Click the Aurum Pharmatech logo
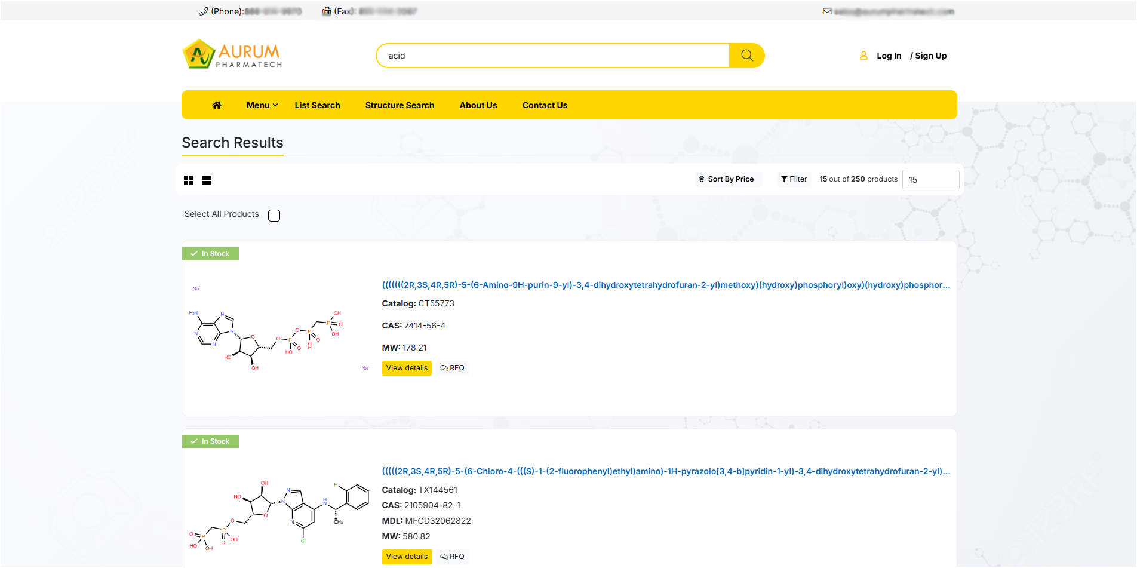The height and width of the screenshot is (568, 1137). pos(232,55)
